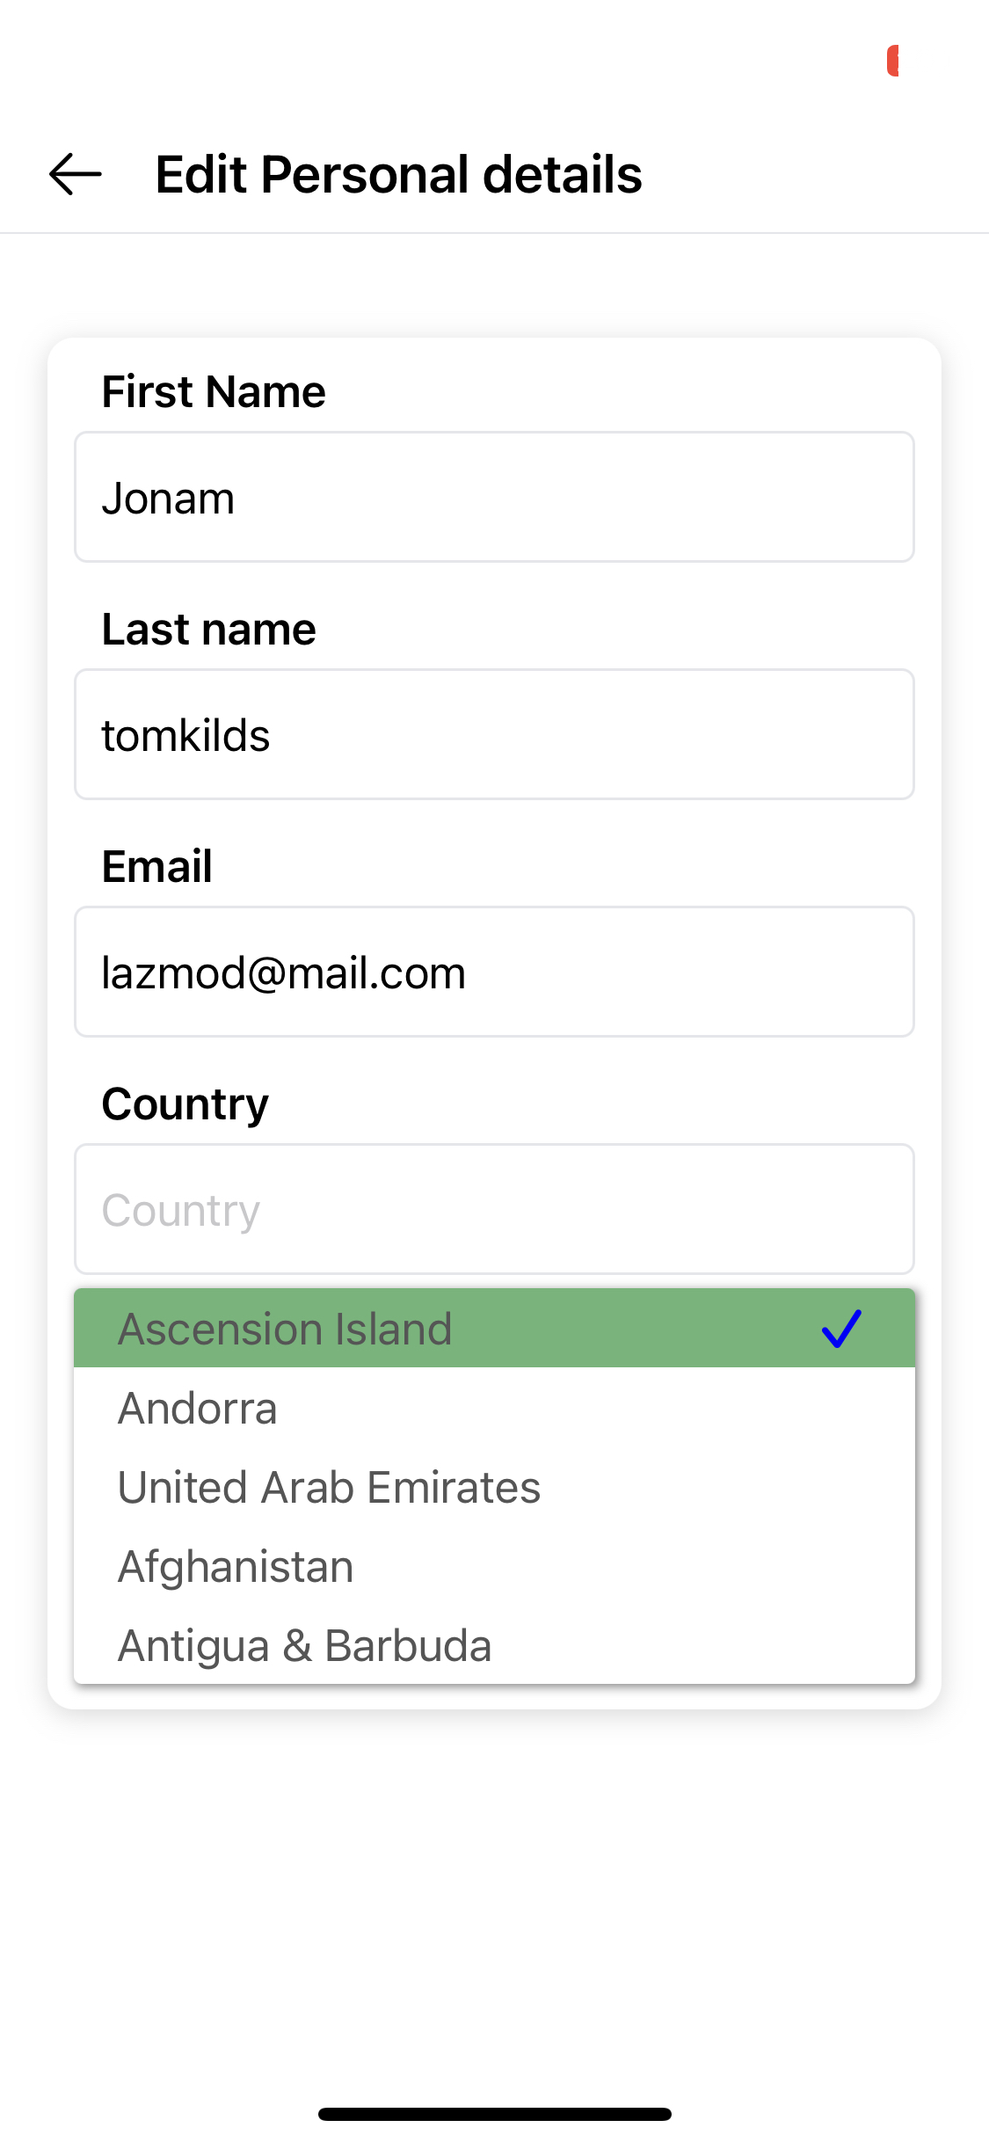This screenshot has height=2142, width=989.
Task: Choose Andorra in the country list
Action: coord(198,1408)
